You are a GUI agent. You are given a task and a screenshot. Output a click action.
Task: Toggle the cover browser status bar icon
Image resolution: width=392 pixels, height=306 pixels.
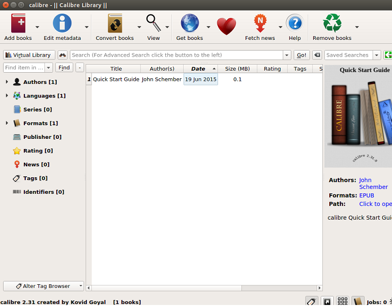[327, 301]
